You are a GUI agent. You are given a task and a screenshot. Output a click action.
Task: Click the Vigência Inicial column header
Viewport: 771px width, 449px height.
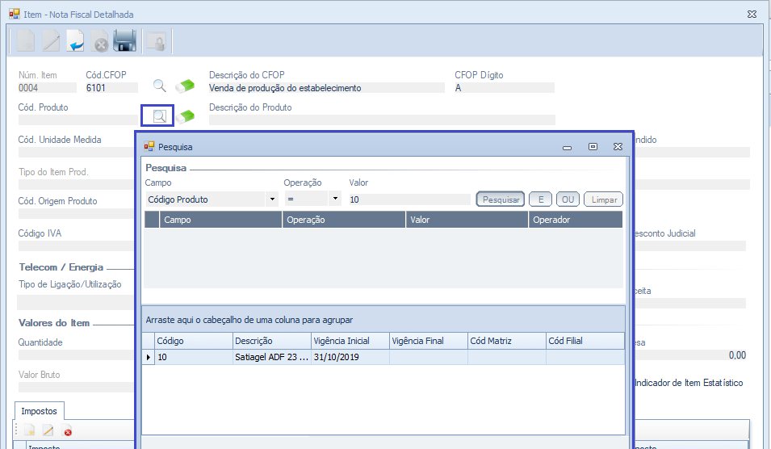point(350,341)
